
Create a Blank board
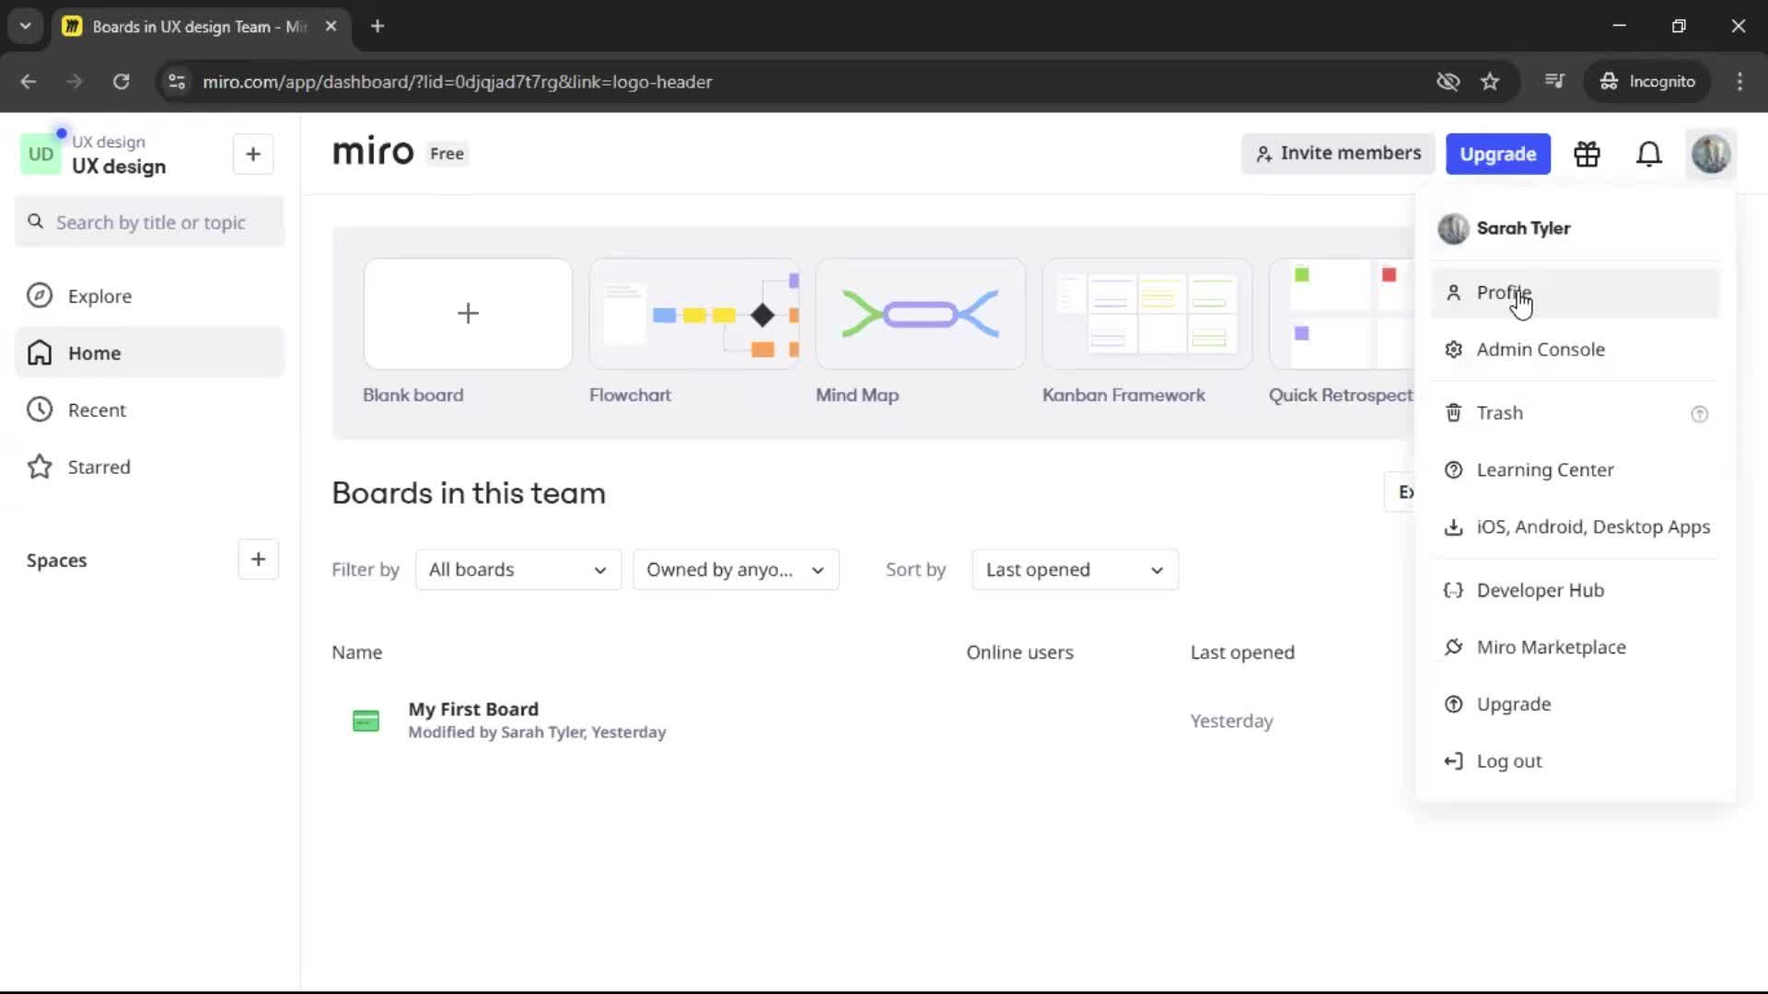click(468, 314)
